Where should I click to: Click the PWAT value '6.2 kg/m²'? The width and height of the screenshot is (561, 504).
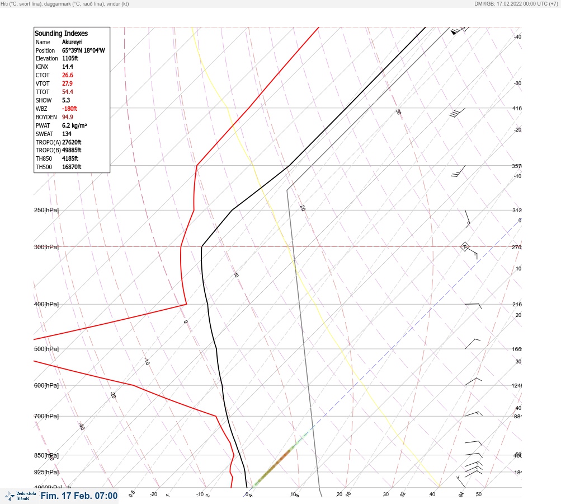point(74,125)
